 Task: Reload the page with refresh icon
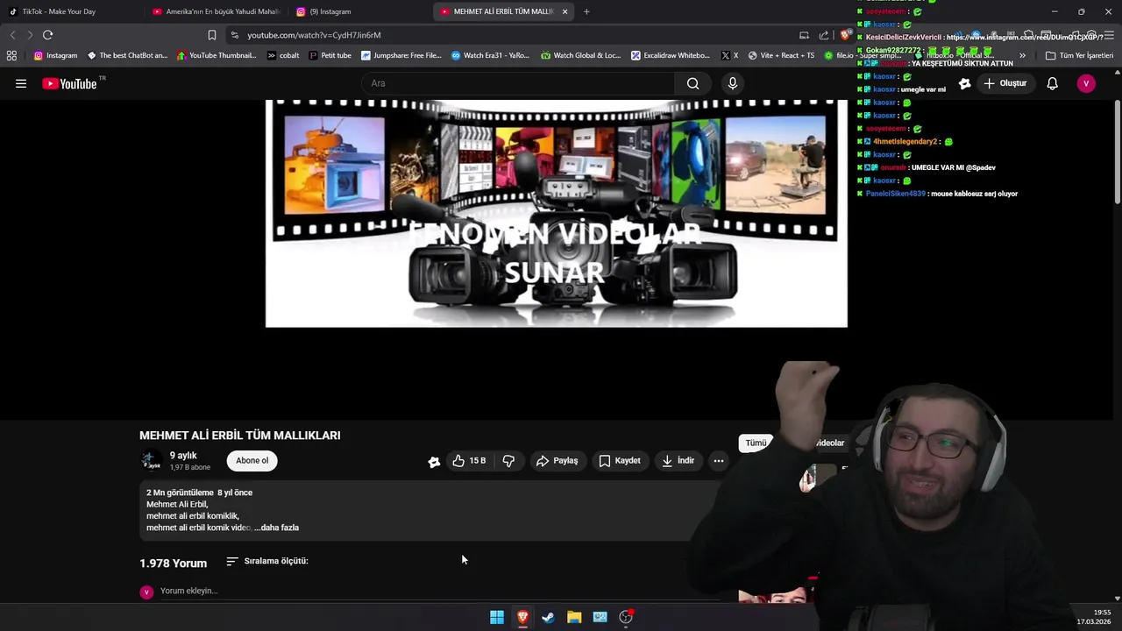pos(47,35)
